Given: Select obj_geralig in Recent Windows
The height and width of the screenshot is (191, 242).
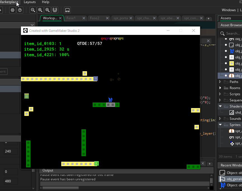Looking at the screenshot, I should (234, 179).
